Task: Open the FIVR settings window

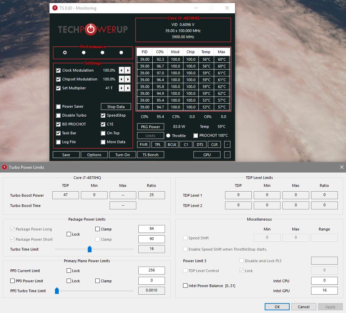Action: [143, 145]
